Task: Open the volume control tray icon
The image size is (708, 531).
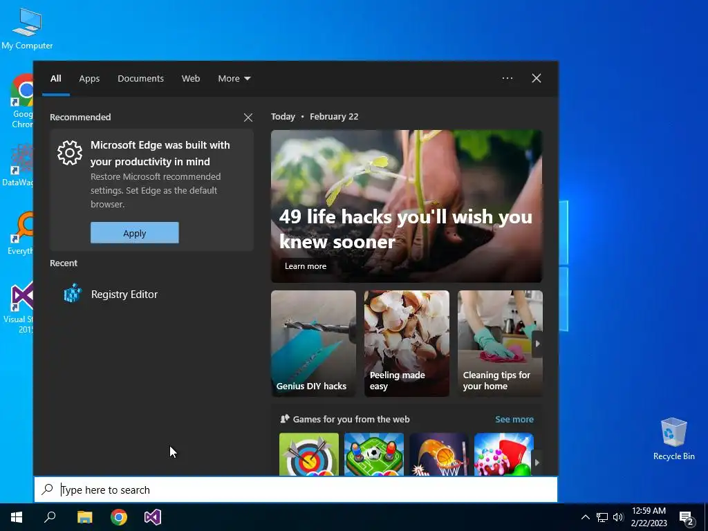Action: [x=618, y=517]
